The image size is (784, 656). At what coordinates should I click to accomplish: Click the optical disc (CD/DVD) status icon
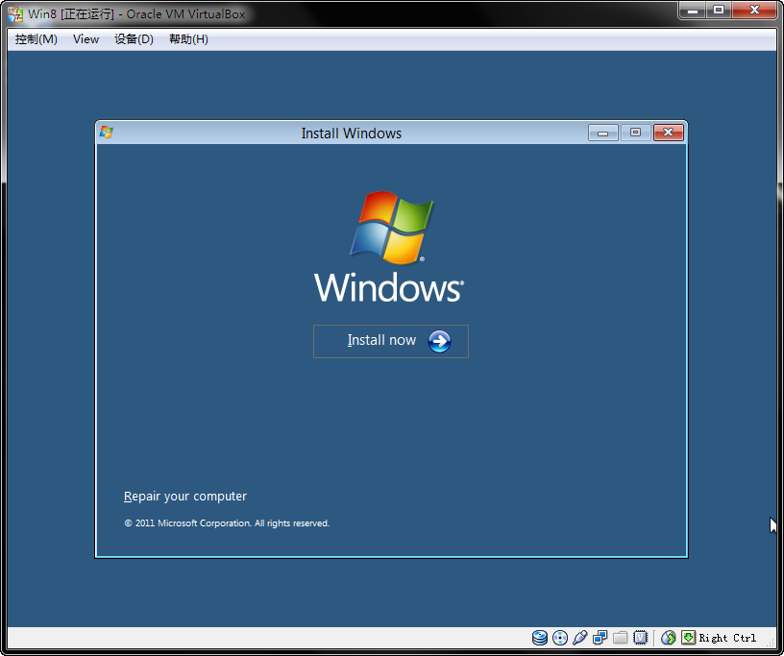(560, 638)
